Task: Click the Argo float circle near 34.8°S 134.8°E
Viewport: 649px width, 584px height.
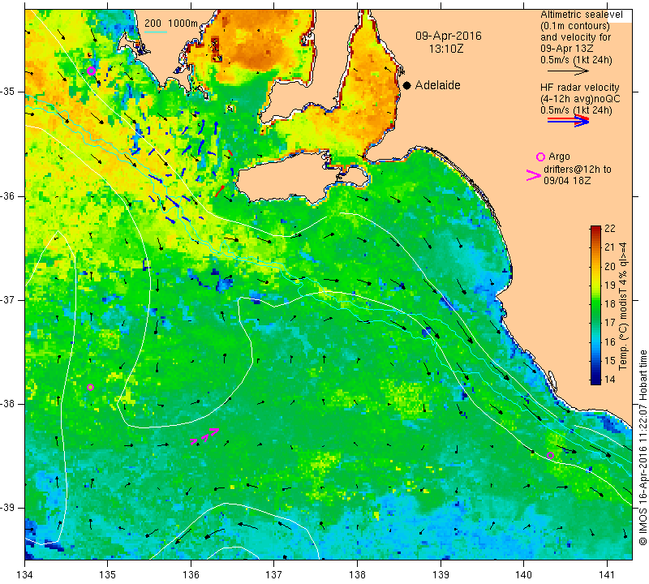Action: click(x=92, y=71)
